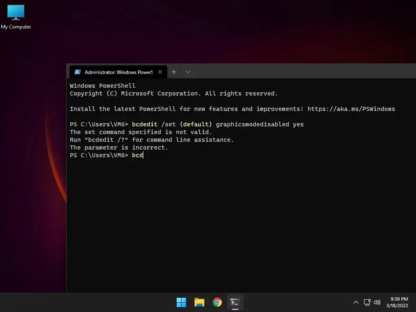
Task: Open the My Computer desktop icon
Action: tap(16, 17)
